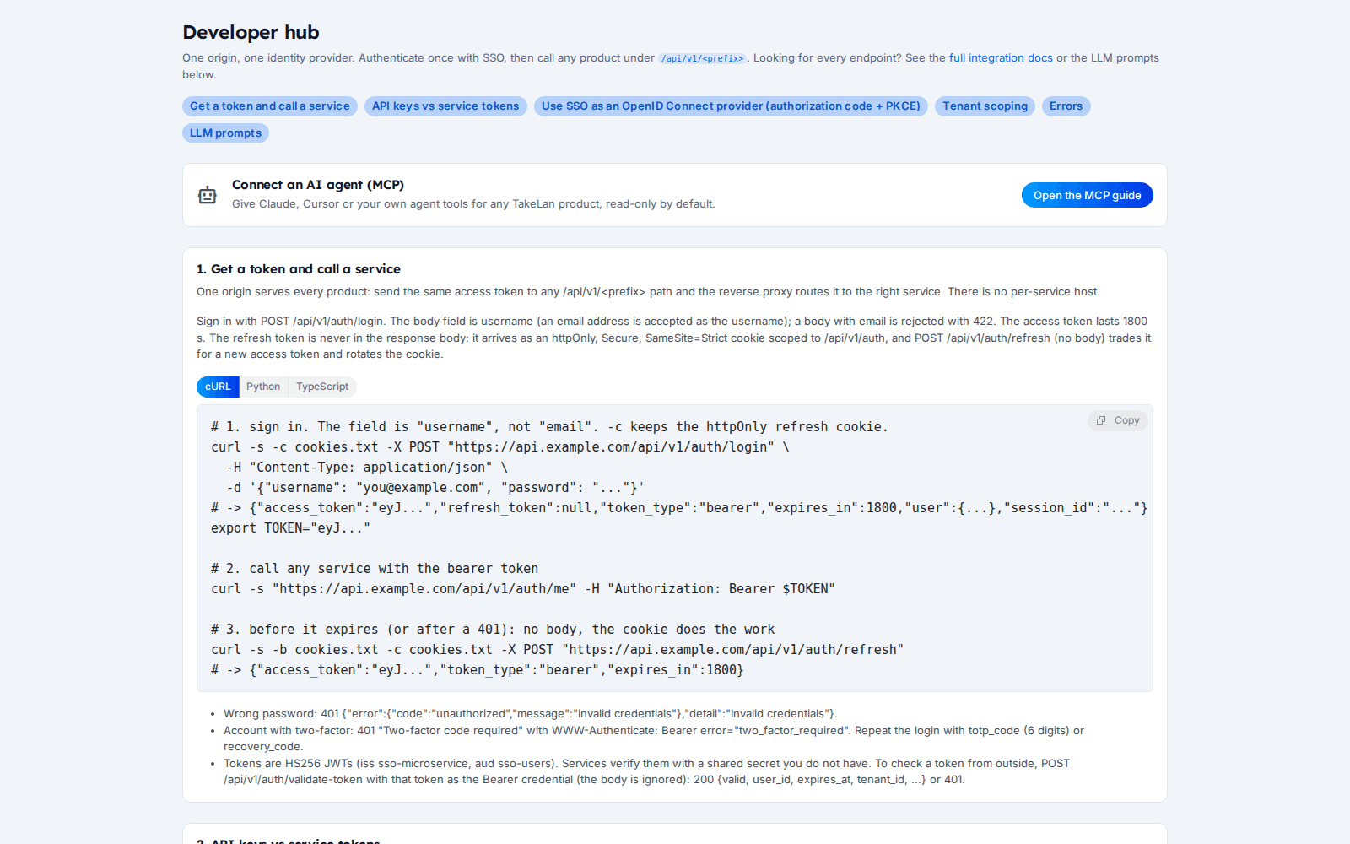The width and height of the screenshot is (1350, 844).
Task: Follow the full integration docs link
Action: click(x=1001, y=58)
